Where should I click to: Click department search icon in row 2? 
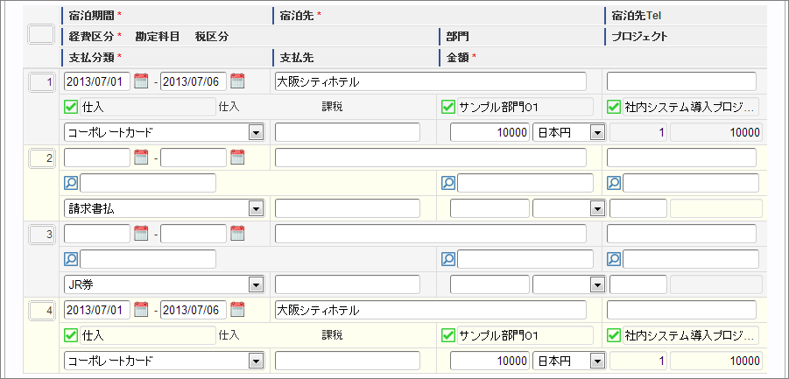(x=448, y=184)
